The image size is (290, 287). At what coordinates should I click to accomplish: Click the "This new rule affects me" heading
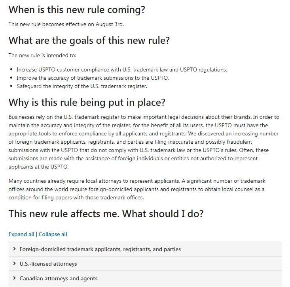[106, 214]
